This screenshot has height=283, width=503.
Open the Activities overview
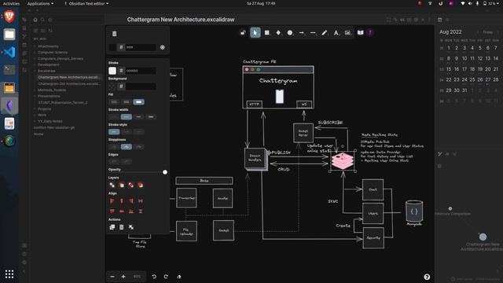tap(11, 3)
